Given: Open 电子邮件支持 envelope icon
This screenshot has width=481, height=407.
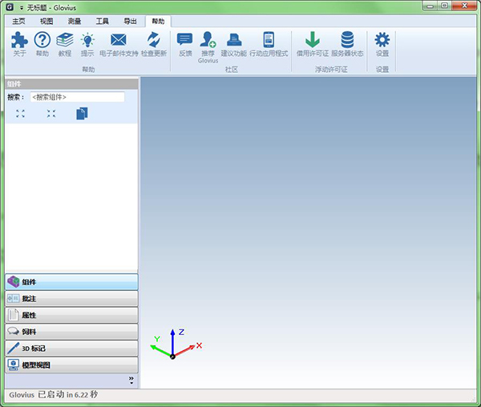Looking at the screenshot, I should (x=119, y=40).
